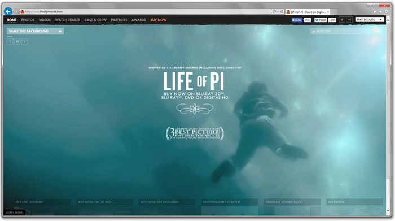
Task: Open browser Tools with the gear icon
Action: [386, 12]
